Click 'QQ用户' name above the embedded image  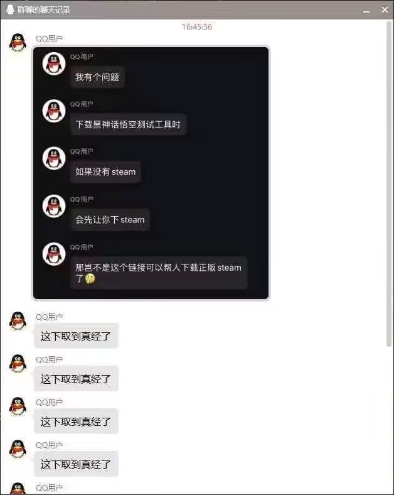pyautogui.click(x=49, y=38)
